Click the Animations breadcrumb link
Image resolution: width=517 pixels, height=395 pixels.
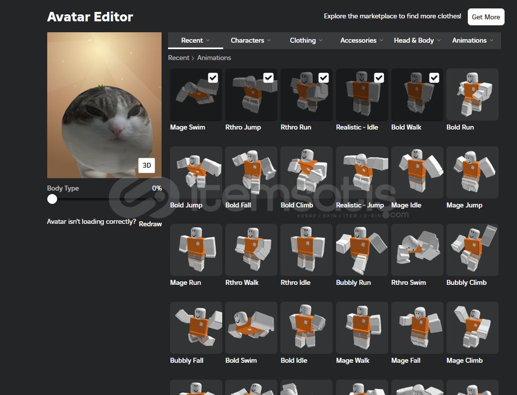[214, 58]
